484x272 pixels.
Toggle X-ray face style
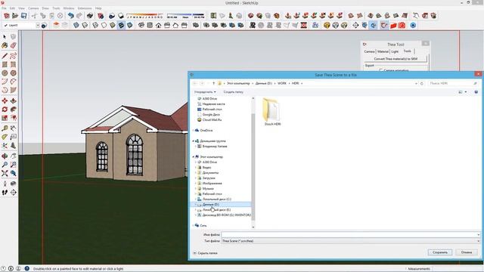(76, 25)
